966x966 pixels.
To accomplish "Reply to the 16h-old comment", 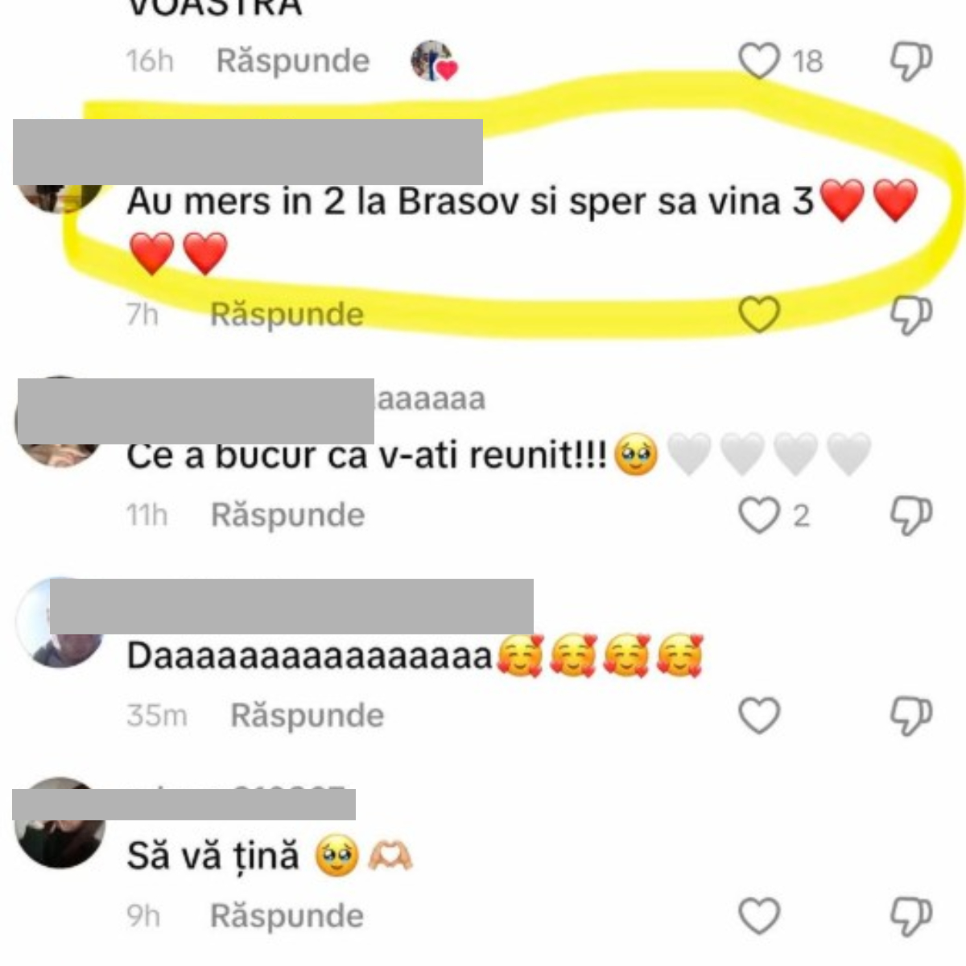I will 293,61.
